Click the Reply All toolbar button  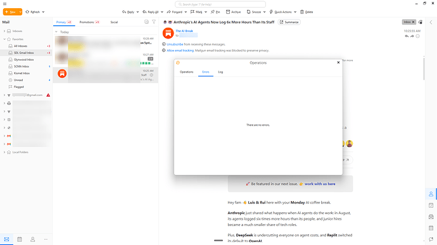point(151,12)
